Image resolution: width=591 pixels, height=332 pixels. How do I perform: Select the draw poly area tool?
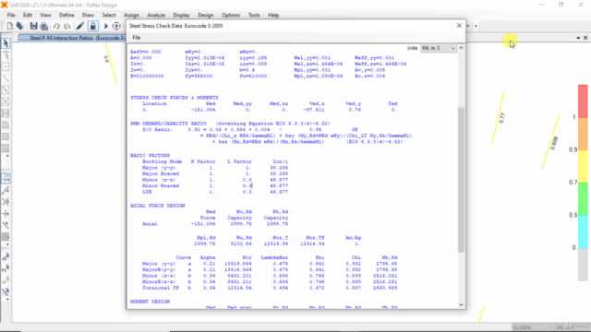click(6, 125)
